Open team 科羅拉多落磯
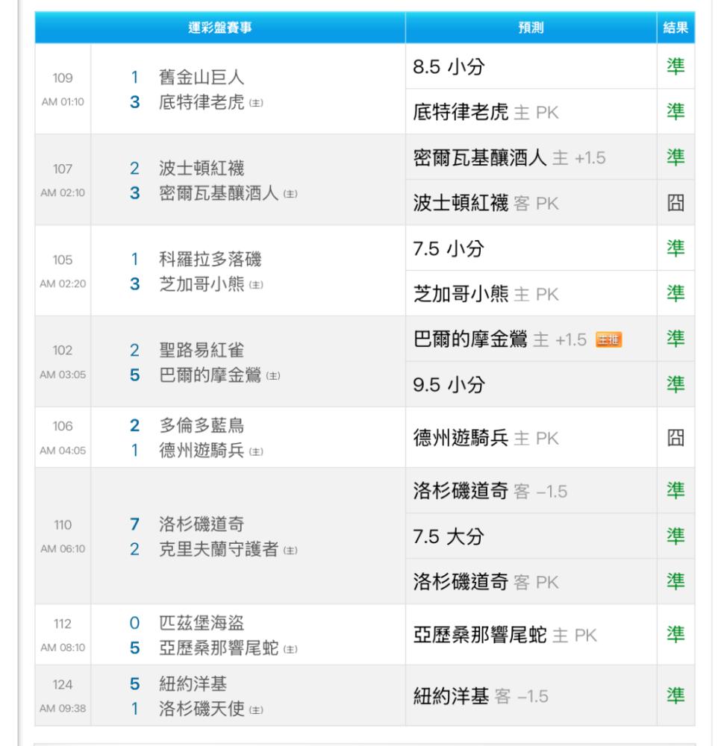Viewport: 721px width, 746px height. pos(210,260)
